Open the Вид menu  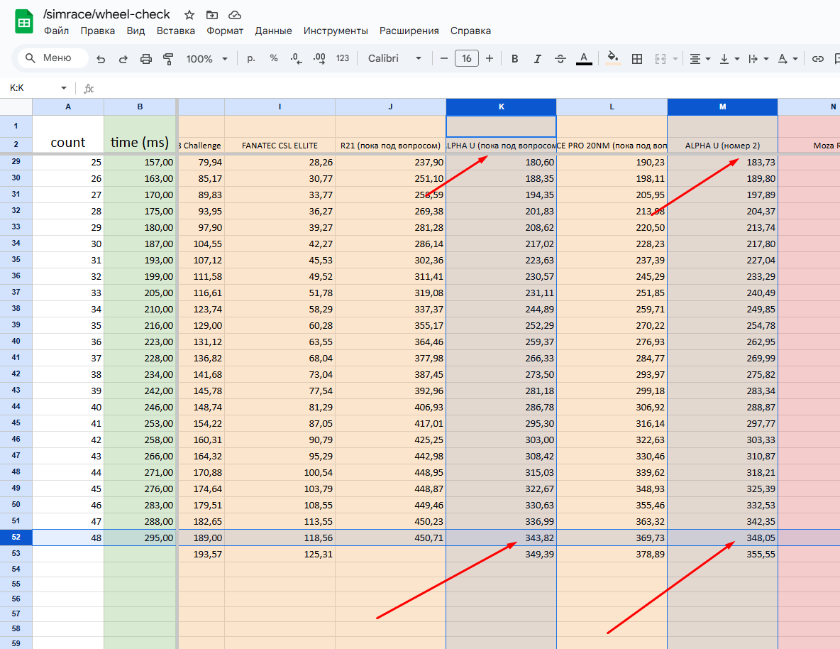pyautogui.click(x=136, y=31)
